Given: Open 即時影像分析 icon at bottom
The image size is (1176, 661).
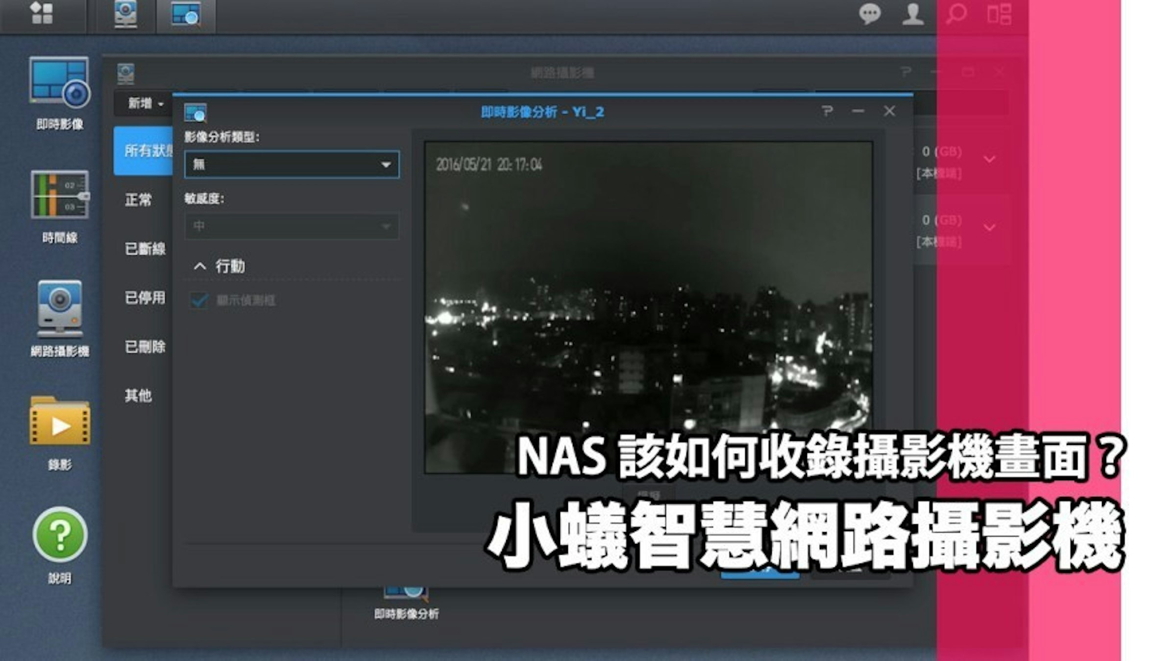Looking at the screenshot, I should 406,604.
